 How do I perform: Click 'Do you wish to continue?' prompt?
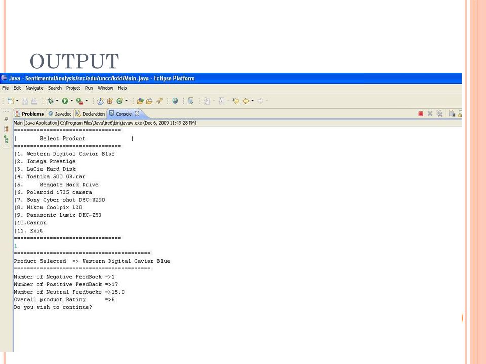(53, 307)
